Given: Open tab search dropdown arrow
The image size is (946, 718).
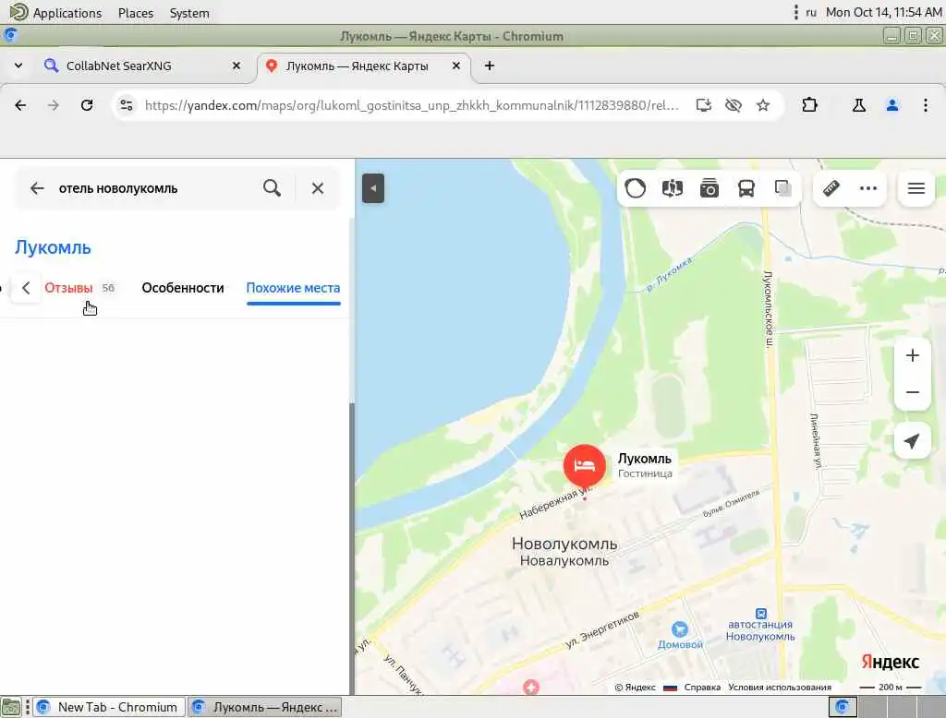Looking at the screenshot, I should click(18, 66).
